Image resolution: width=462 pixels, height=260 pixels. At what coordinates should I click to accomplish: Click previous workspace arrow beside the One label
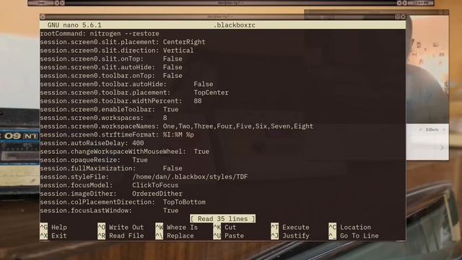57,3
